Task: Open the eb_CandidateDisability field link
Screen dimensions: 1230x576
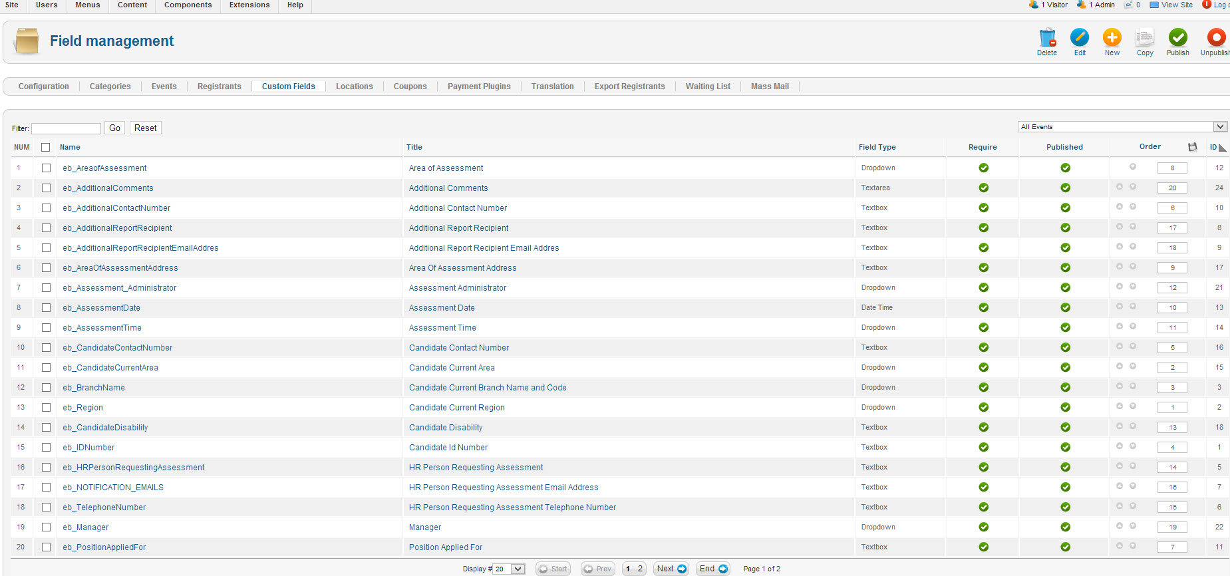Action: 105,428
